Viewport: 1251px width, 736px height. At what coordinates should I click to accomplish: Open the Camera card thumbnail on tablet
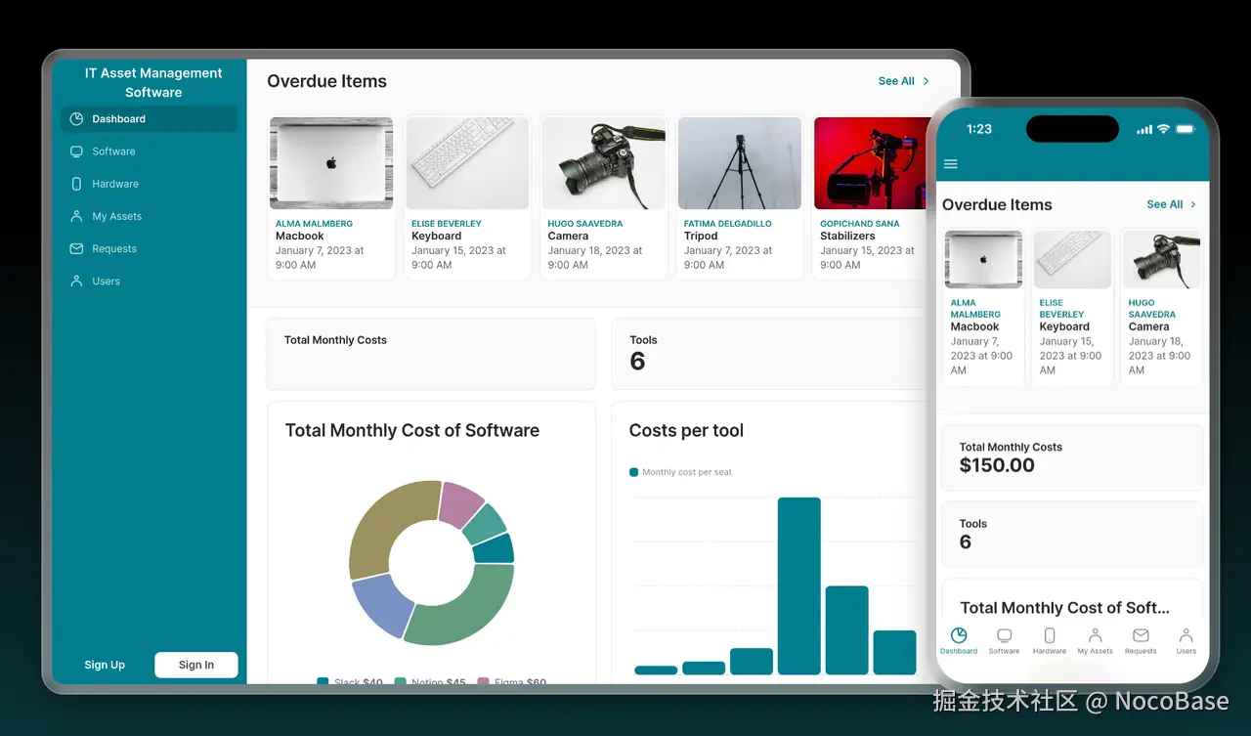(x=603, y=163)
